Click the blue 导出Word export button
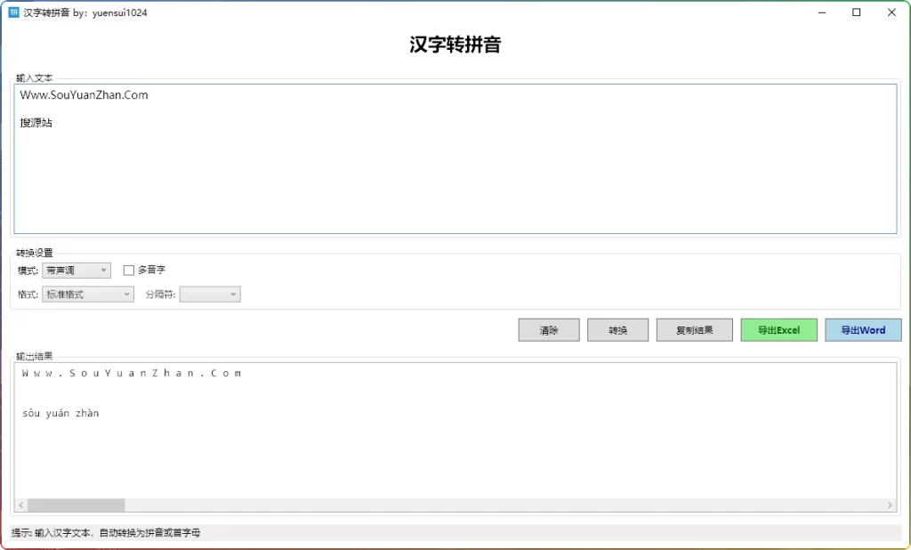911x550 pixels. (x=862, y=329)
